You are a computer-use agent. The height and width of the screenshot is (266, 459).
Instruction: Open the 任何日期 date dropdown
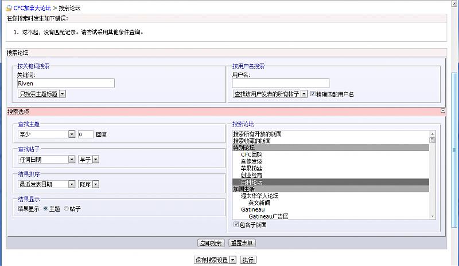coord(46,160)
